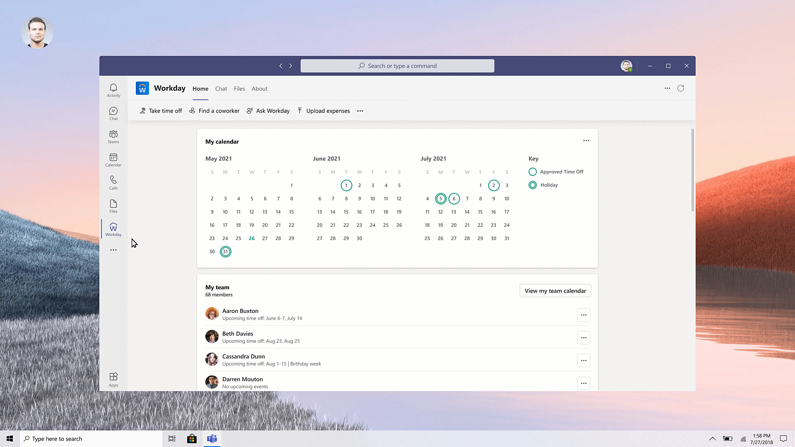Click the Take time off icon
This screenshot has height=447, width=795.
142,111
